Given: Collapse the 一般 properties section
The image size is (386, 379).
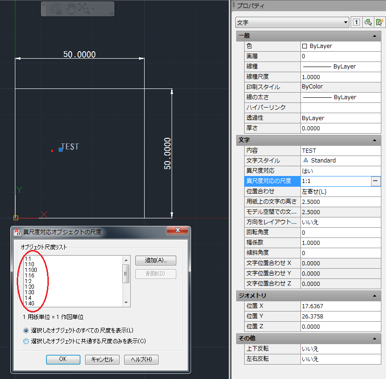Looking at the screenshot, I should coord(374,36).
